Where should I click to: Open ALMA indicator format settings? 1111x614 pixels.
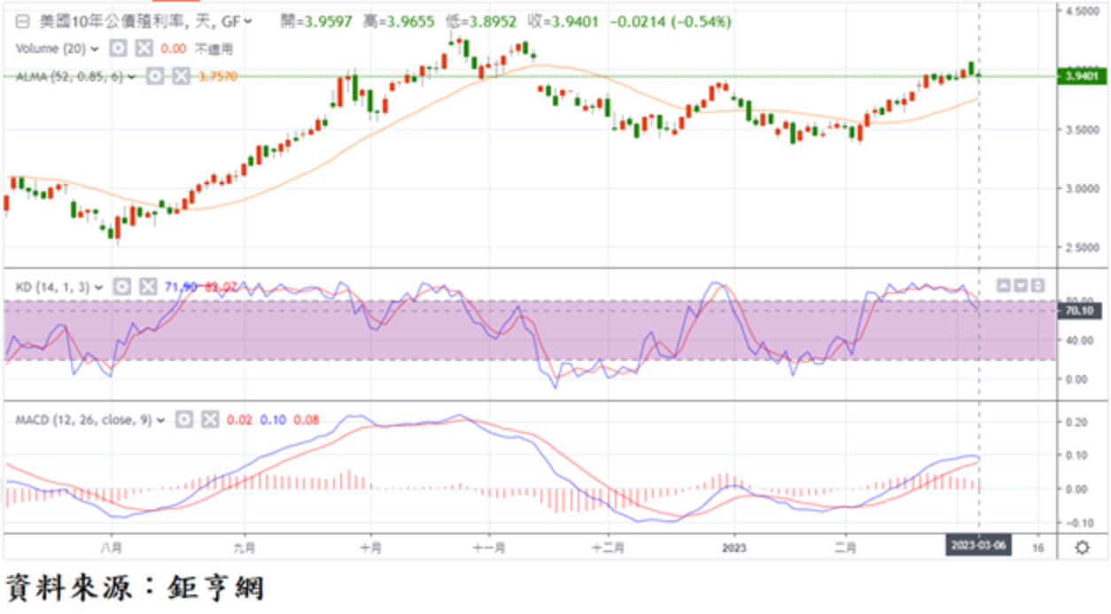pyautogui.click(x=156, y=77)
